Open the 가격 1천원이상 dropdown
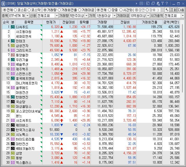Image resolution: width=186 pixels, height=167 pixels. 114,16
